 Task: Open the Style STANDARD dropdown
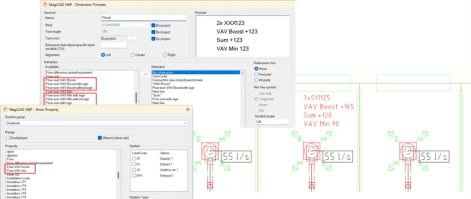125,25
